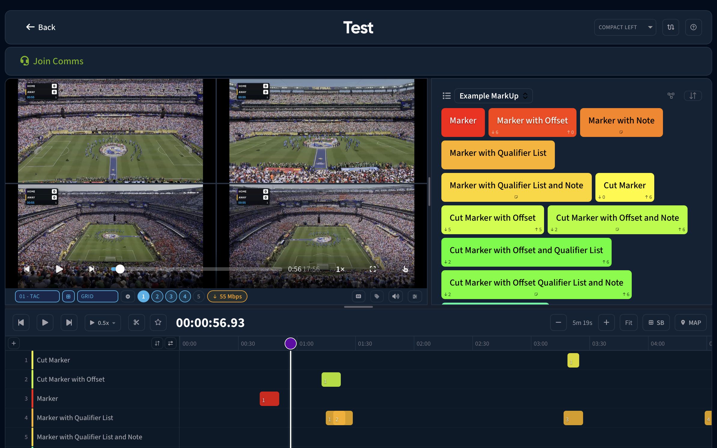
Task: Click the Cut Marker tag button
Action: (625, 187)
